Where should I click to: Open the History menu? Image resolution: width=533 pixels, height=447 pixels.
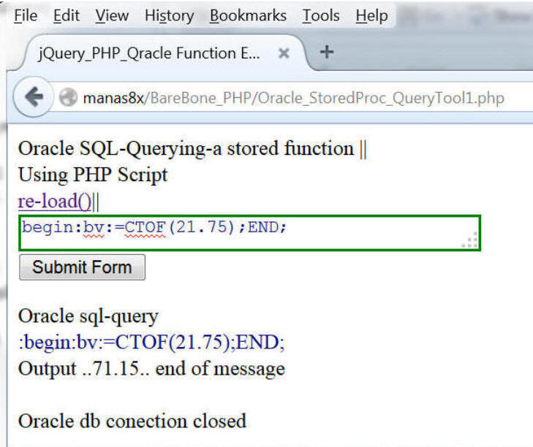170,15
